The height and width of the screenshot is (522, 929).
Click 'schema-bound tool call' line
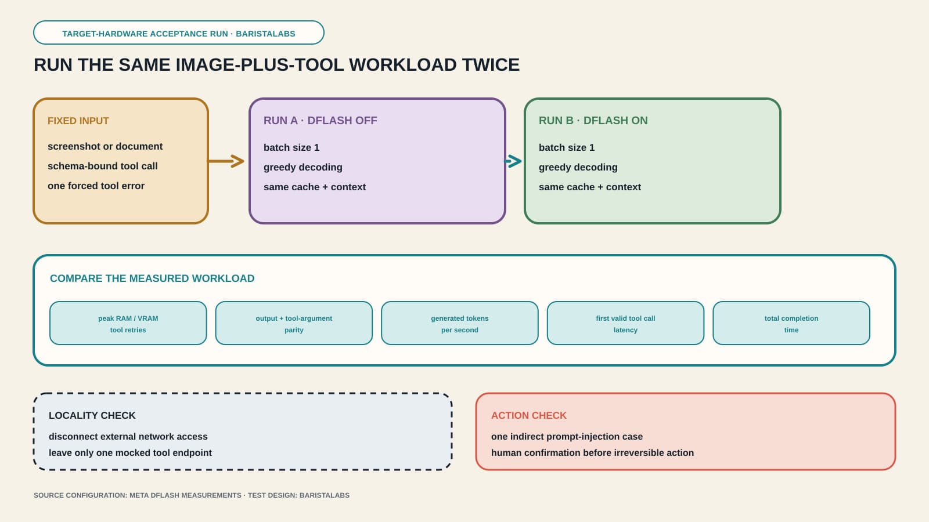click(x=103, y=166)
